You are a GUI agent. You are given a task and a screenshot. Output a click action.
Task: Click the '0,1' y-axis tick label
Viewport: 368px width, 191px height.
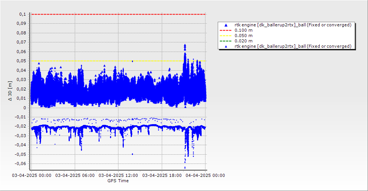coord(23,14)
